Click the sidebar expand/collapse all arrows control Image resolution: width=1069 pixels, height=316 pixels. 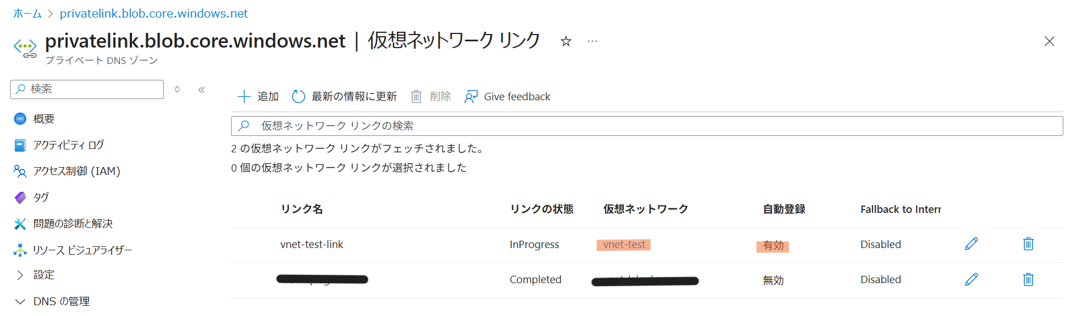click(x=177, y=89)
